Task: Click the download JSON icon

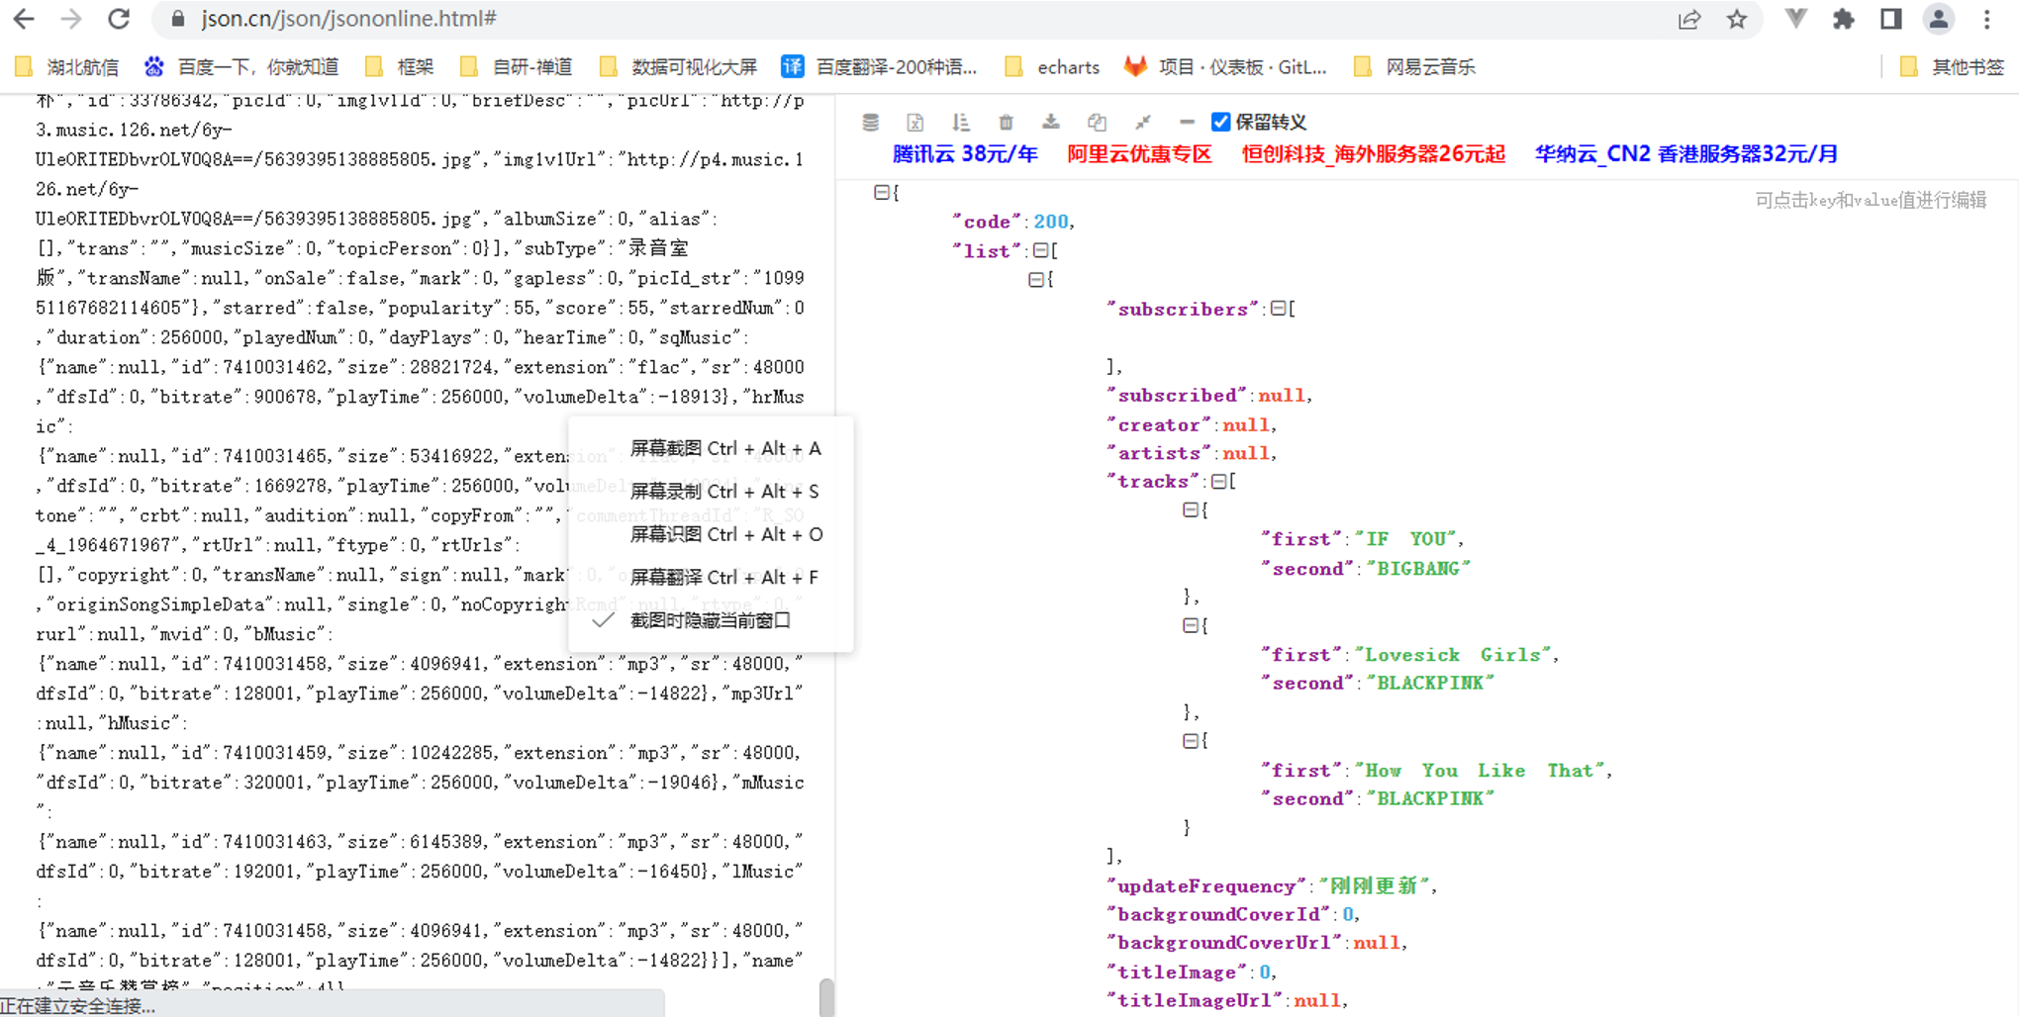Action: click(x=1051, y=122)
